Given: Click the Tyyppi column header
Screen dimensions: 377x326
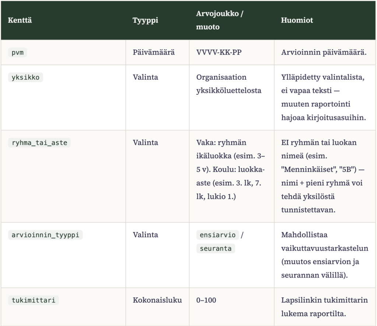Looking at the screenshot, I should pos(145,20).
